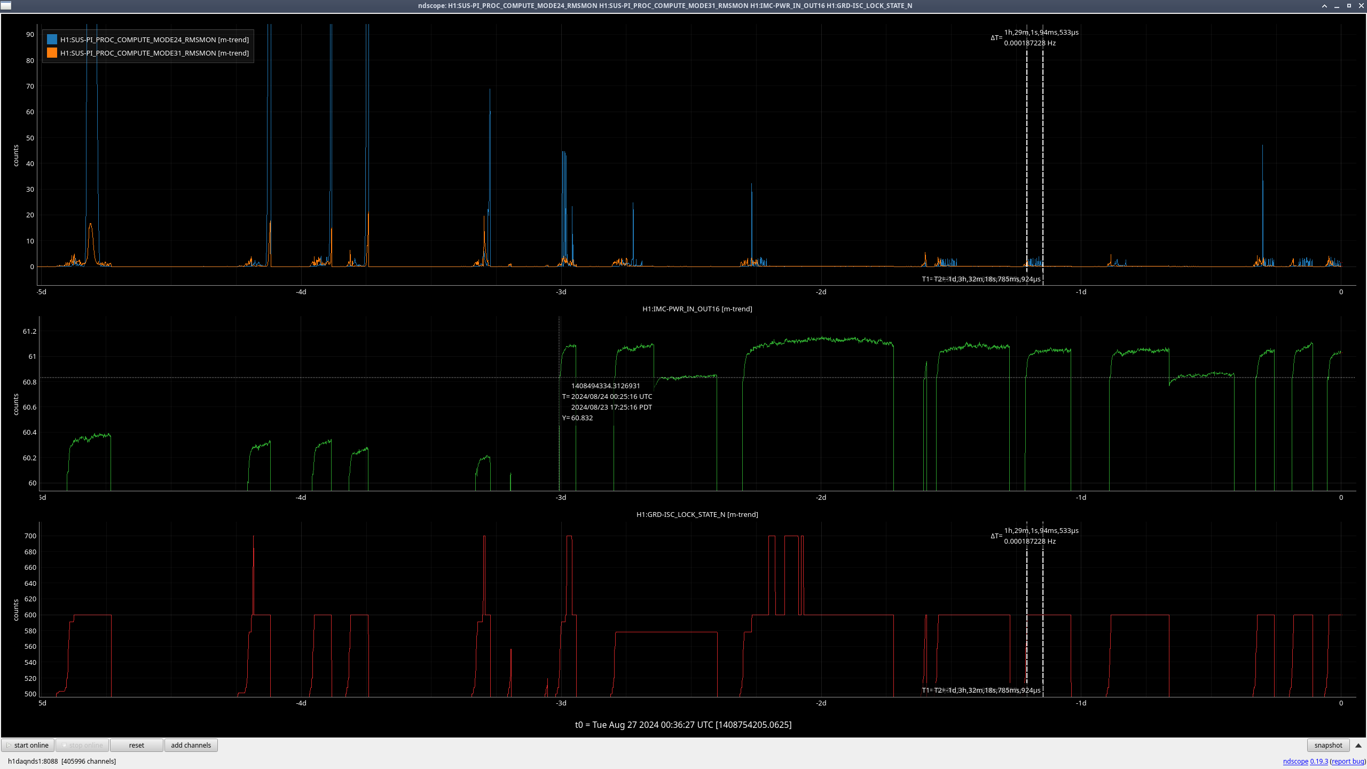This screenshot has height=769, width=1367.
Task: Click the crosshair GPS time 1408494334.3126931
Action: pyautogui.click(x=606, y=386)
